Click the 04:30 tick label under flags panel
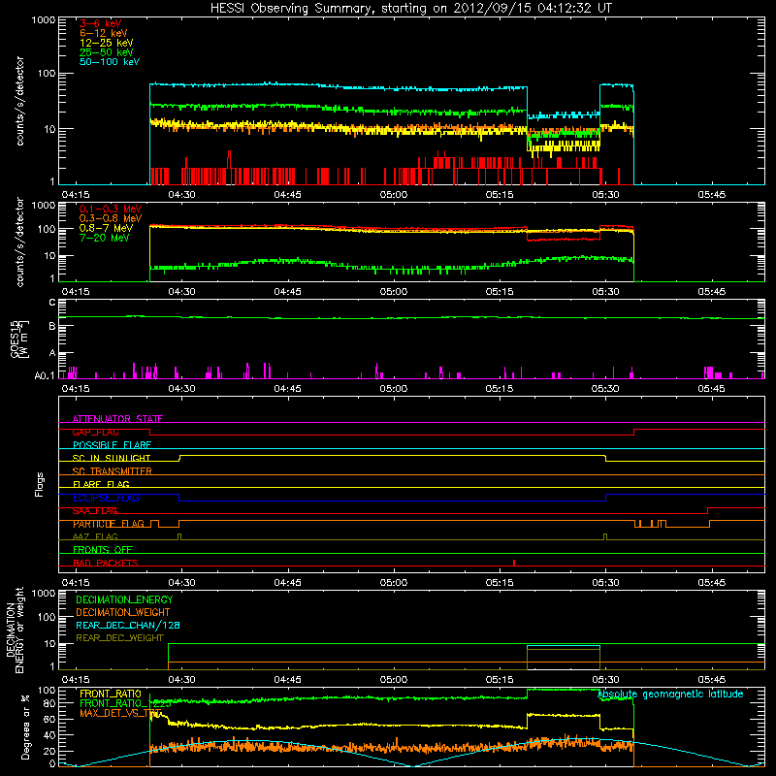This screenshot has width=776, height=776. tap(181, 583)
